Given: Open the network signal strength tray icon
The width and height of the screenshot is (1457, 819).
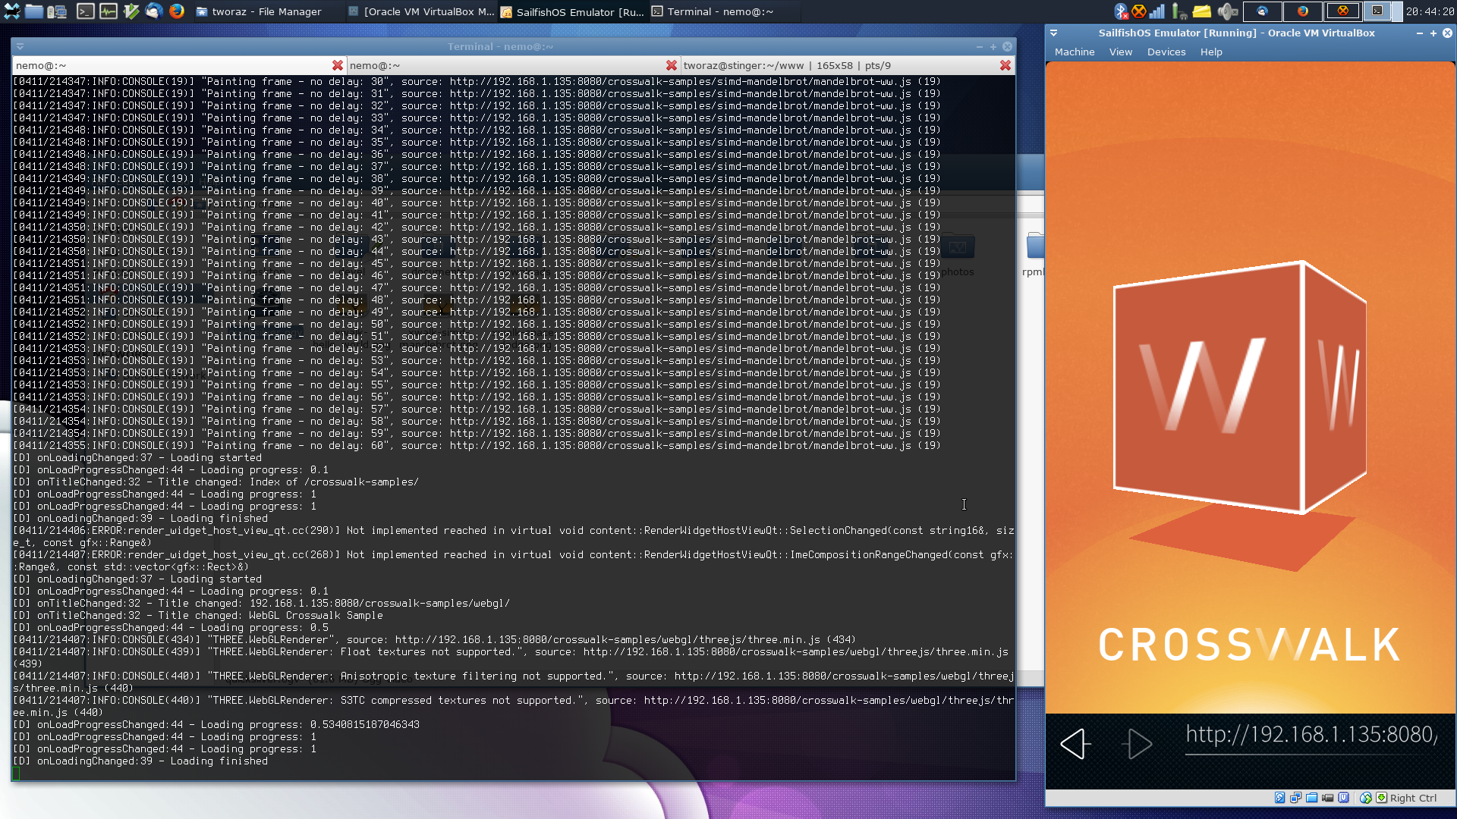Looking at the screenshot, I should (x=1157, y=11).
